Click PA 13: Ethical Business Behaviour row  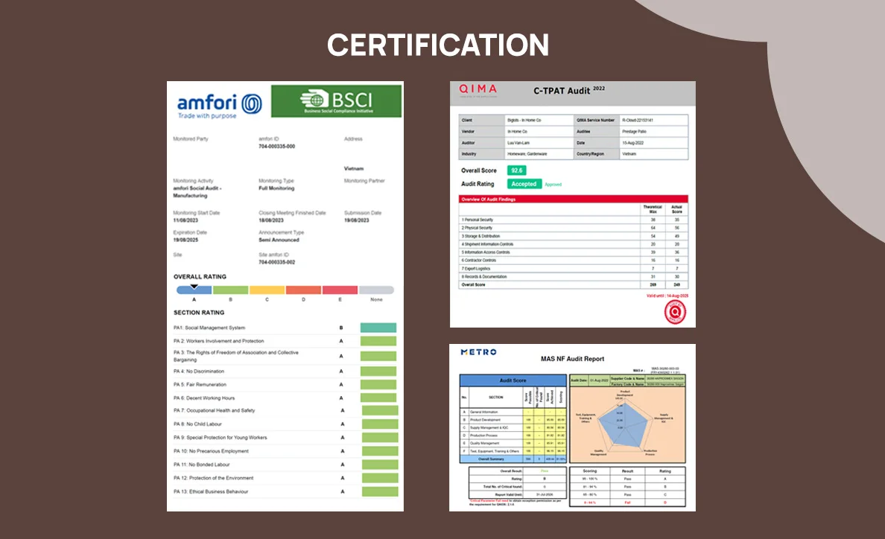[285, 491]
